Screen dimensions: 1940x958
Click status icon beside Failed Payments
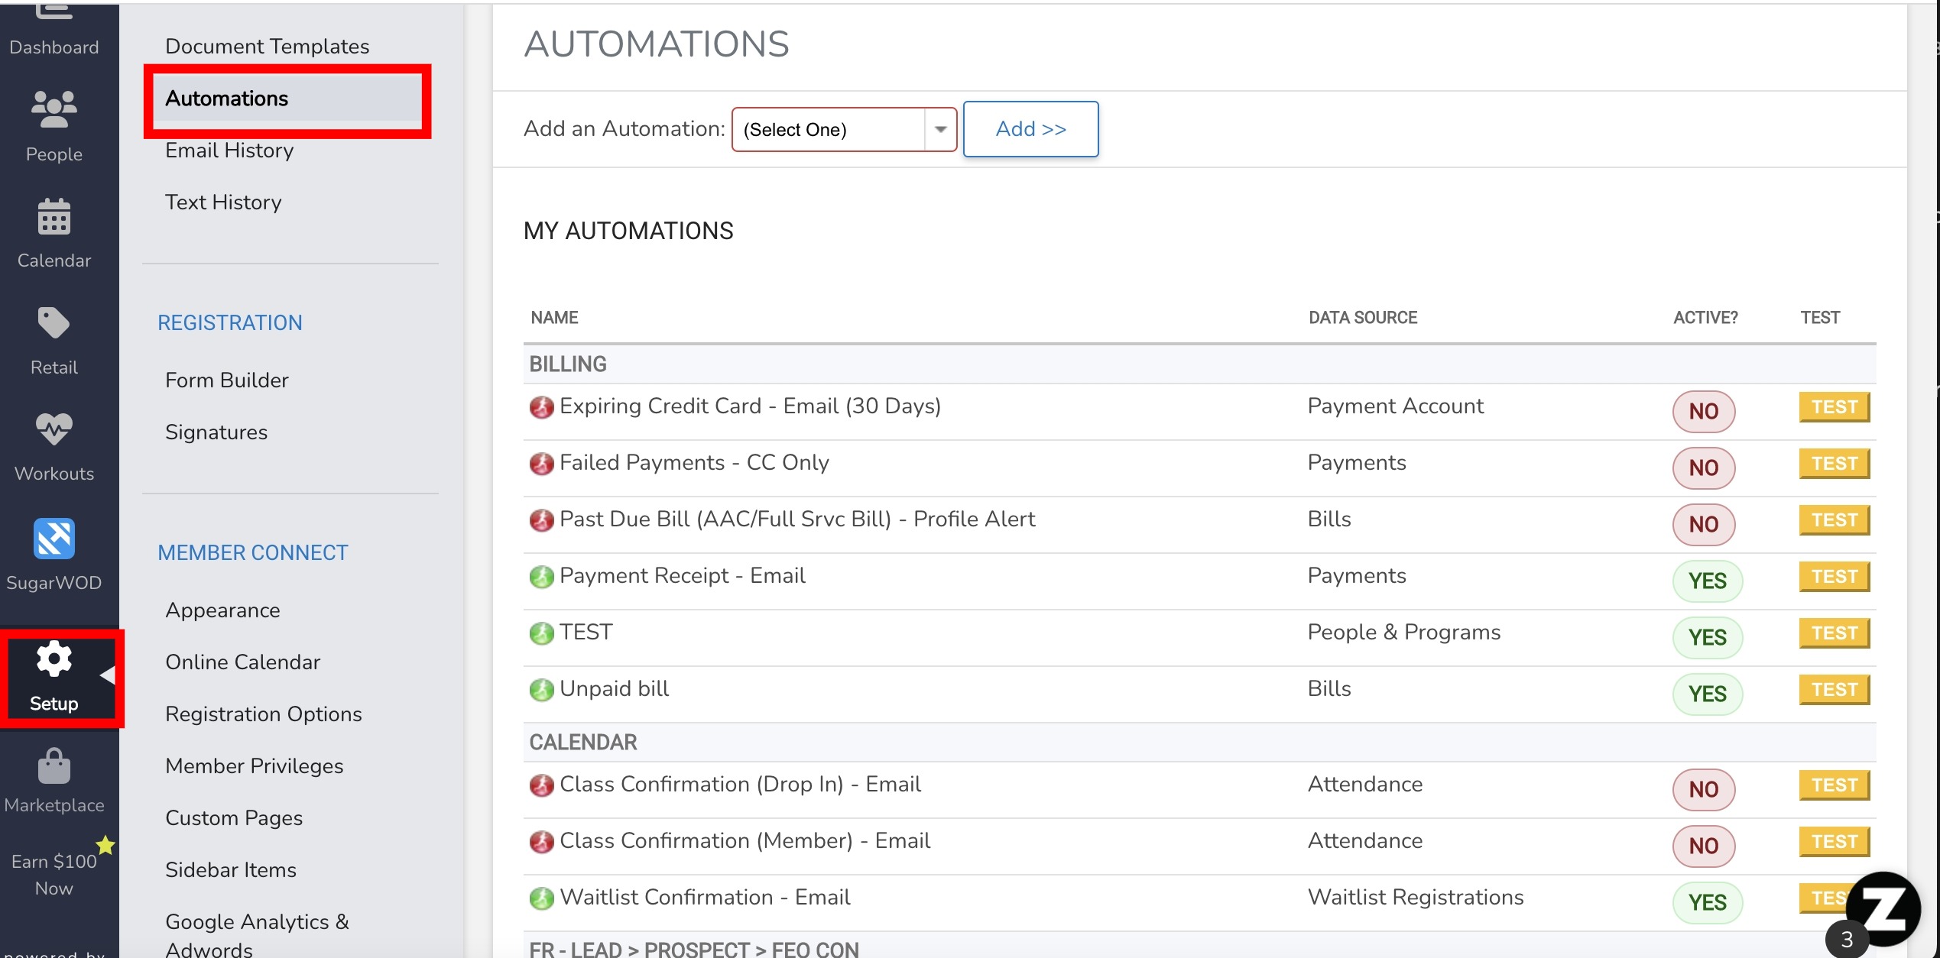541,464
